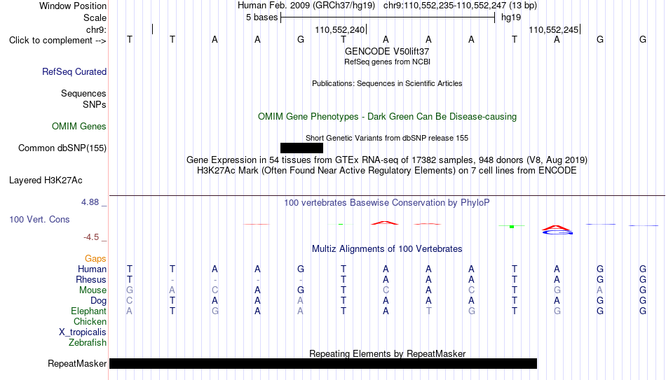Click the black dbSNP variant block

(x=301, y=148)
